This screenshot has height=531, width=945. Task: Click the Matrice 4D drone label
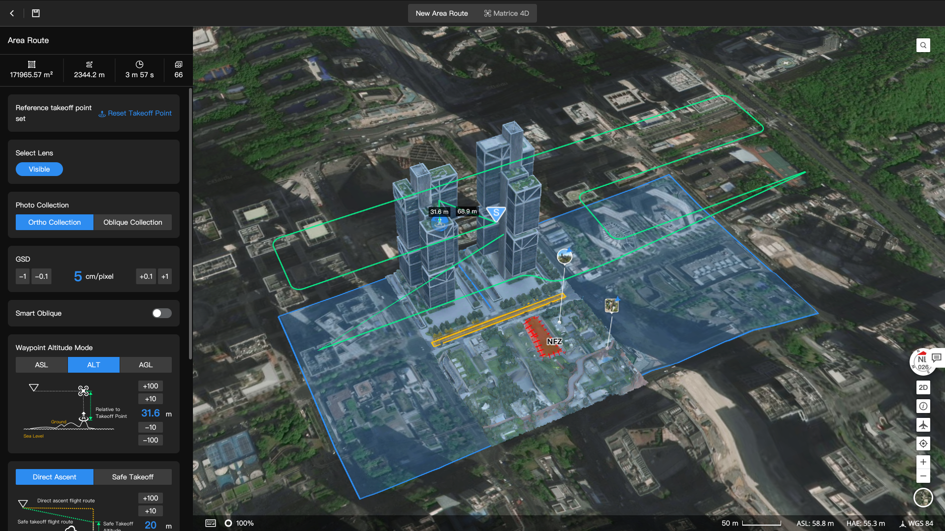click(x=506, y=13)
